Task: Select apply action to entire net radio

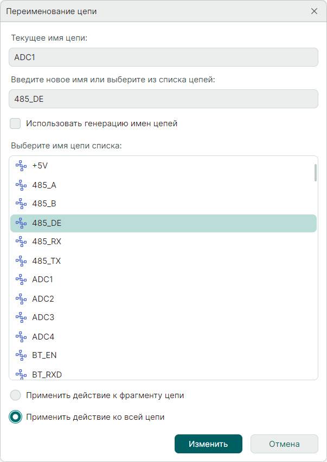Action: pyautogui.click(x=16, y=417)
